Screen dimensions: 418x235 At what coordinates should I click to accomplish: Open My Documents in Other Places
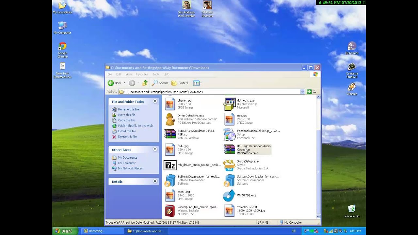[x=128, y=158]
